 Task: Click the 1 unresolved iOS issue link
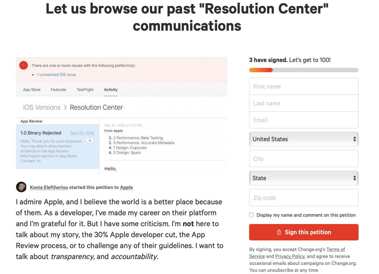56,74
